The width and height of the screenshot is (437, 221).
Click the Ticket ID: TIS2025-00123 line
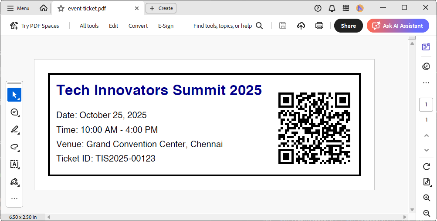point(106,158)
